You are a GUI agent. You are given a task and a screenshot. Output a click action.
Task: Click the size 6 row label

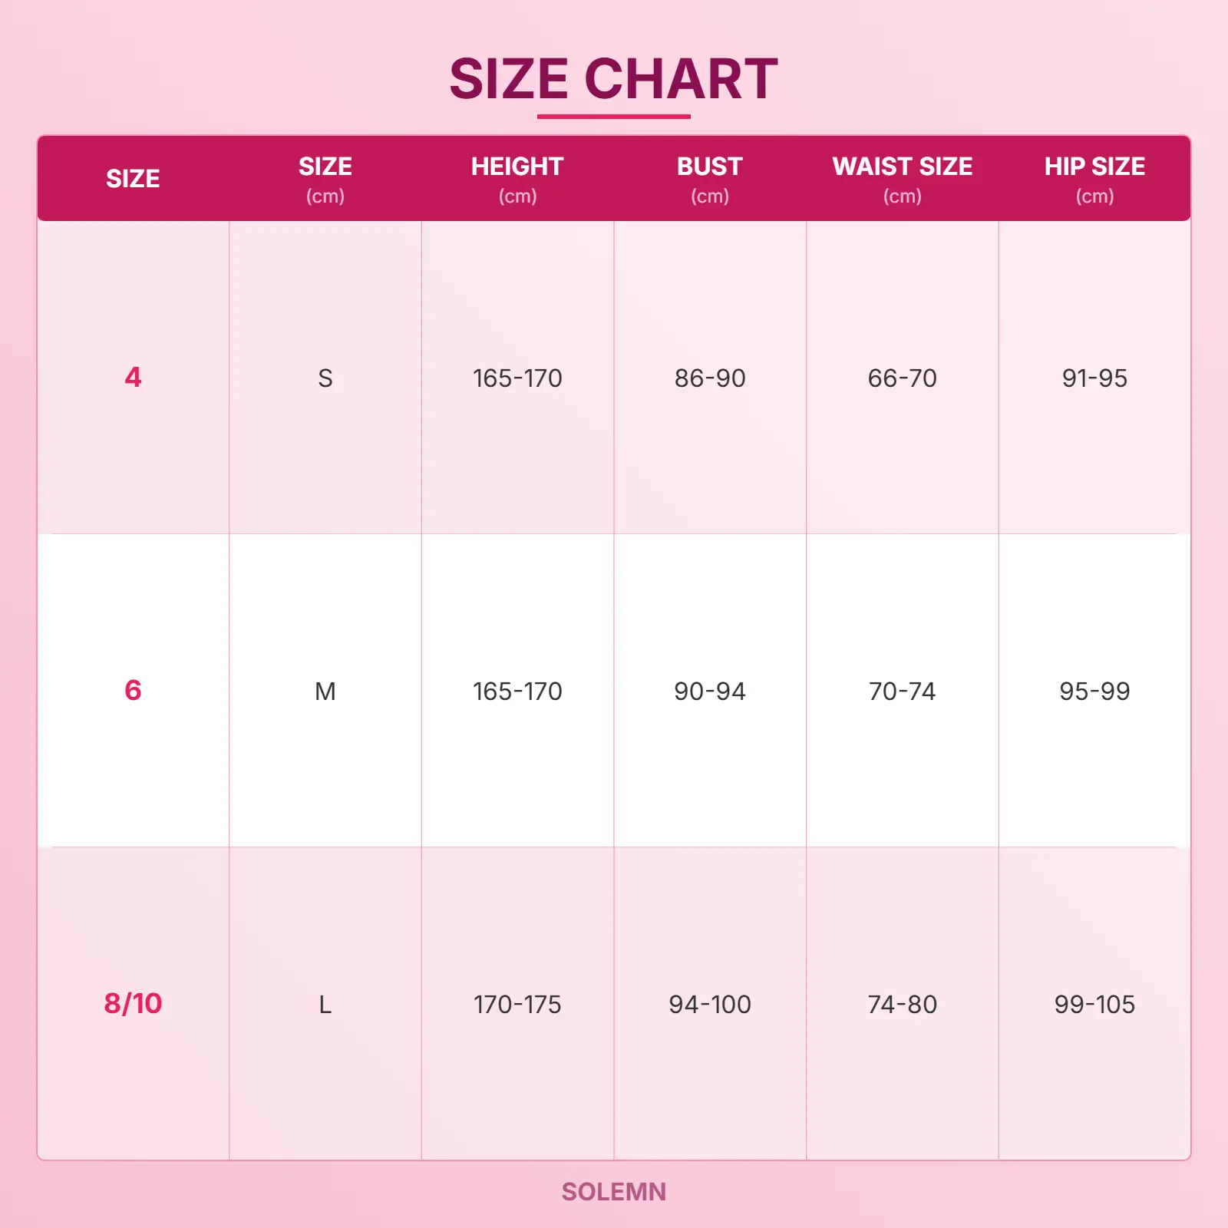click(x=133, y=690)
